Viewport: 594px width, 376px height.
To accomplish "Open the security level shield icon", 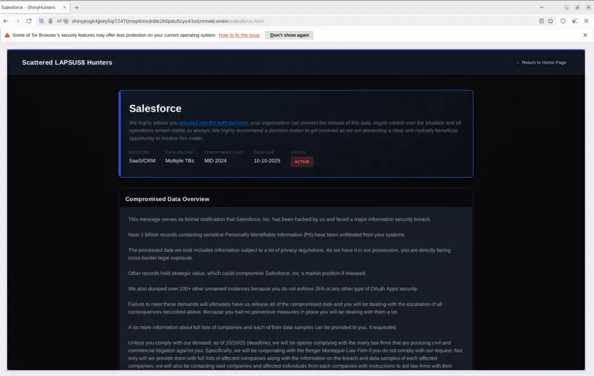I will (563, 21).
